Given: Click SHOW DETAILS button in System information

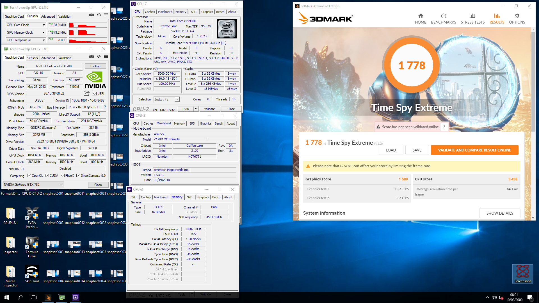Looking at the screenshot, I should point(500,213).
